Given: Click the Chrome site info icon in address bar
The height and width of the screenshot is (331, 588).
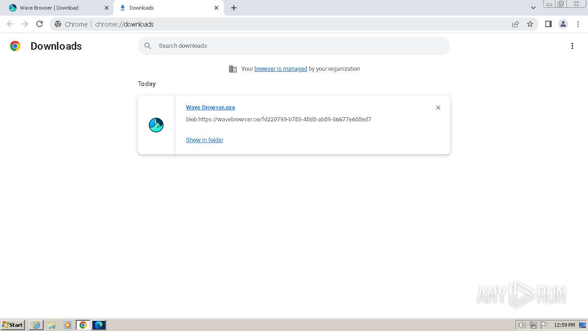Looking at the screenshot, I should 58,24.
